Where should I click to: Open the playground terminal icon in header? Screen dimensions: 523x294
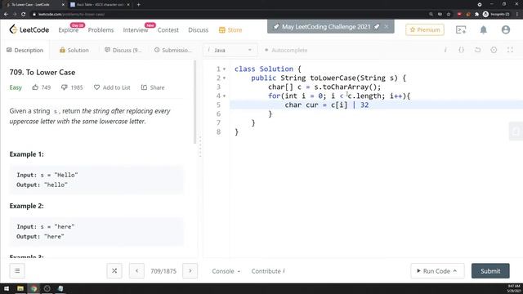[x=461, y=29]
